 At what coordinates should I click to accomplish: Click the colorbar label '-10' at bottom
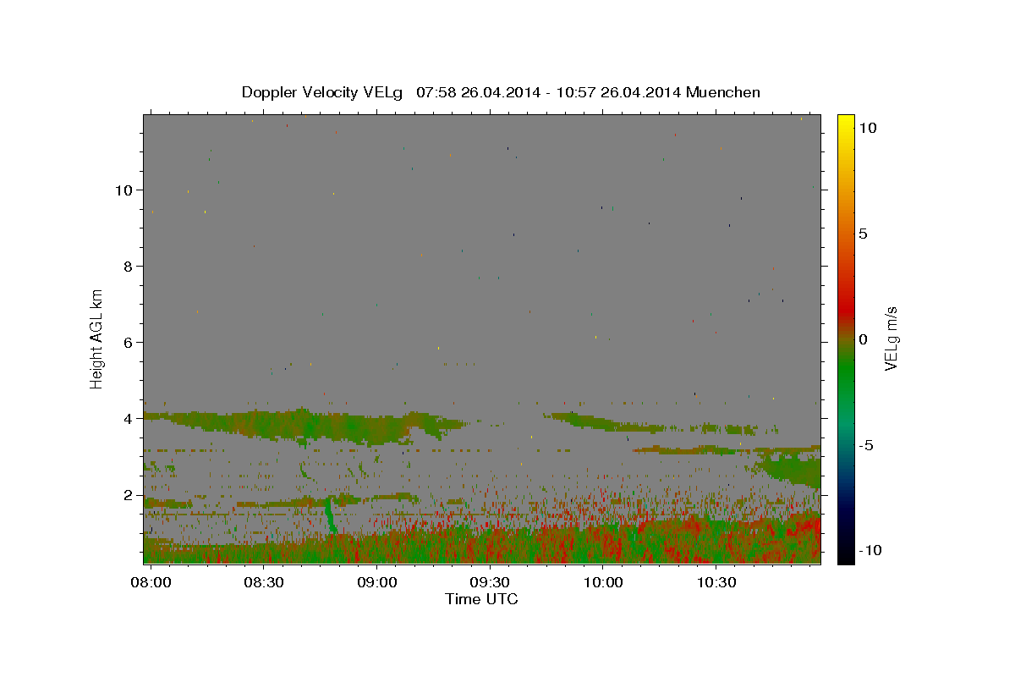coord(870,551)
